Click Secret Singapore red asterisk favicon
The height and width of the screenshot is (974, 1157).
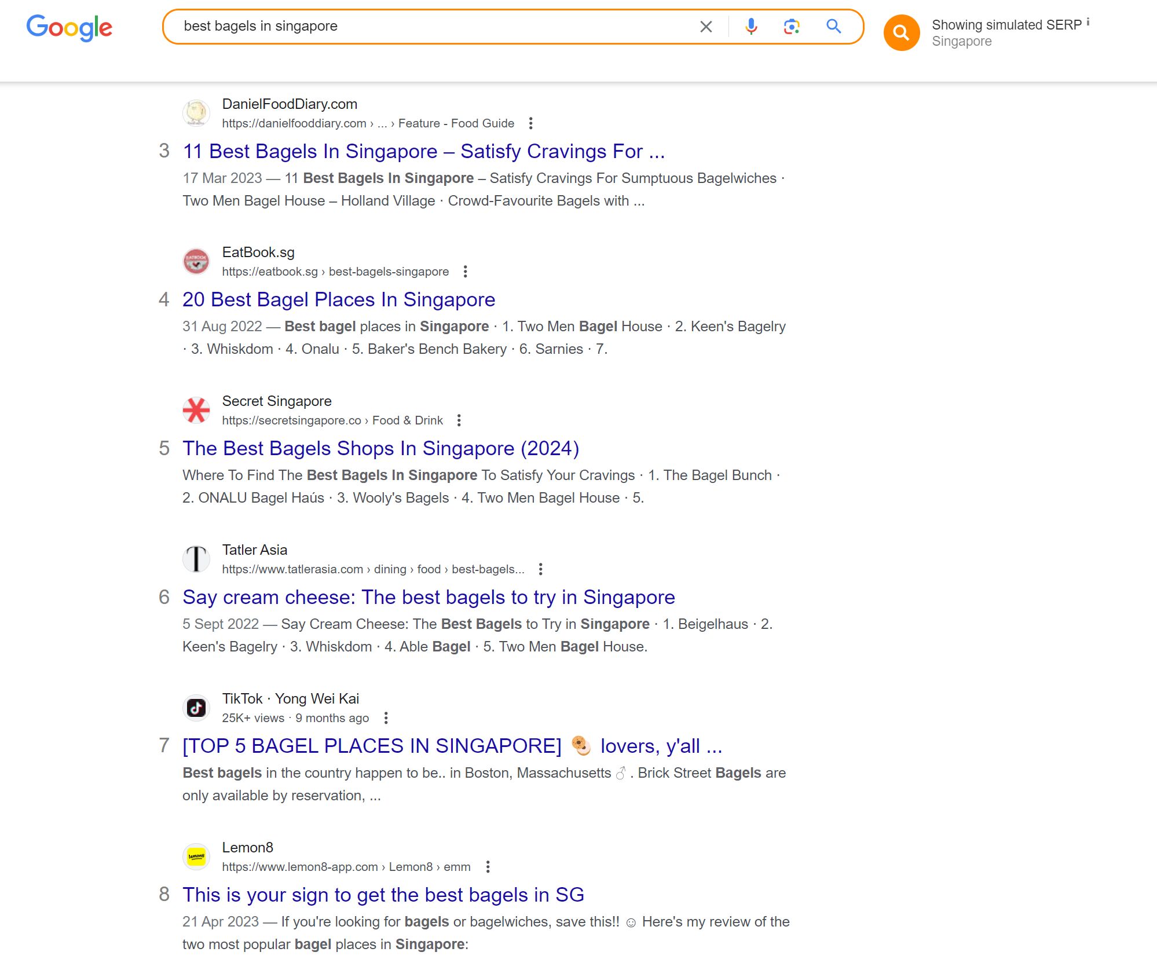tap(196, 411)
